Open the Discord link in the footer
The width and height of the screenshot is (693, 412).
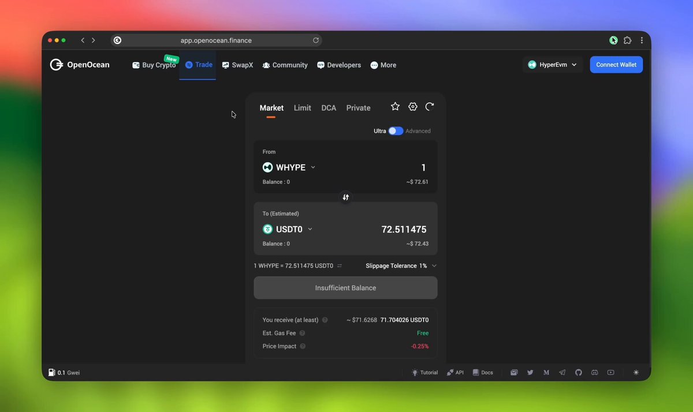coord(595,373)
